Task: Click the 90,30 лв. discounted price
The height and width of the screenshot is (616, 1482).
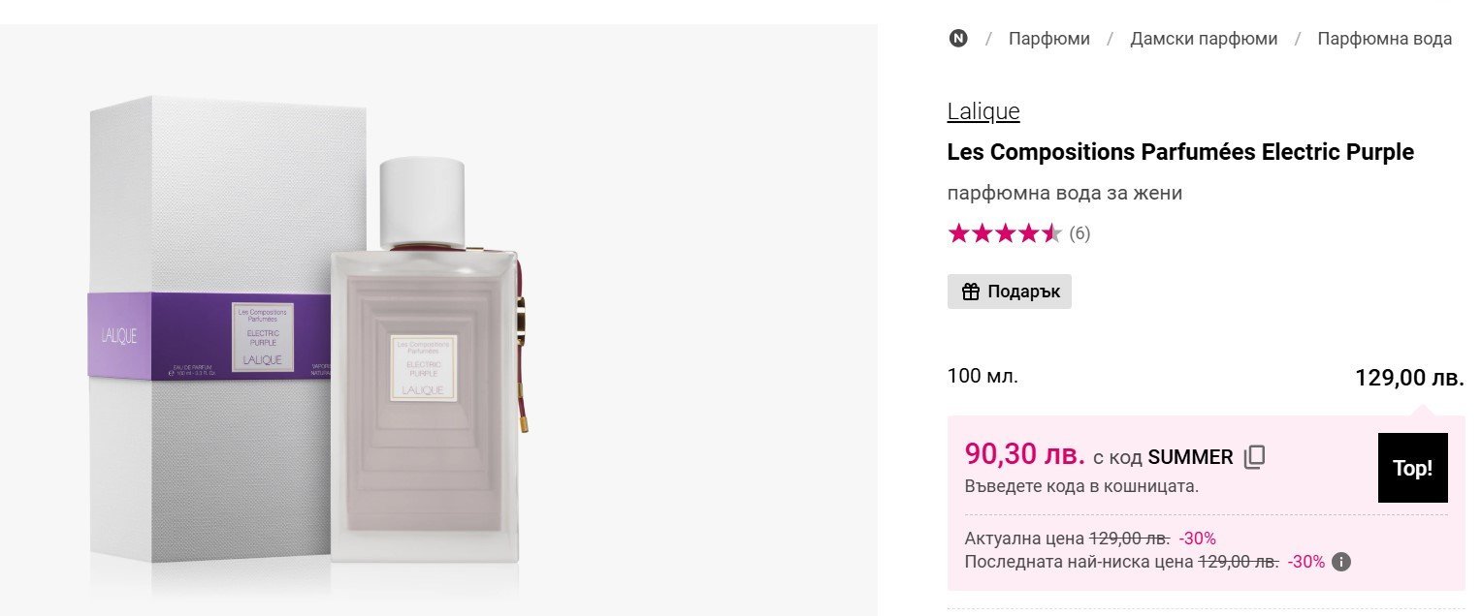Action: pyautogui.click(x=1024, y=454)
